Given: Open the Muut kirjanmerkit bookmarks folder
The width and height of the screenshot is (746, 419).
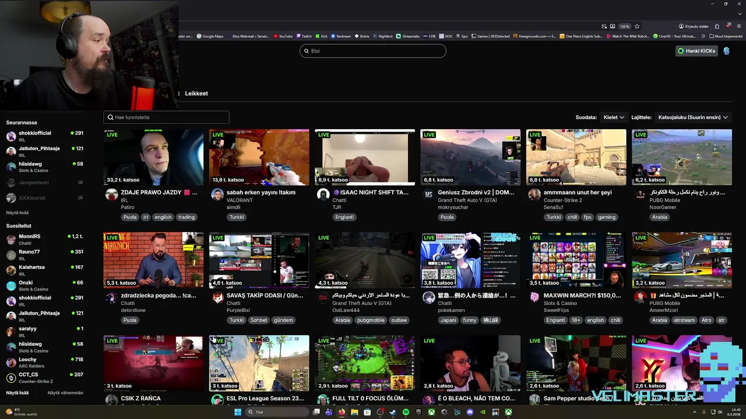Looking at the screenshot, I should (727, 36).
